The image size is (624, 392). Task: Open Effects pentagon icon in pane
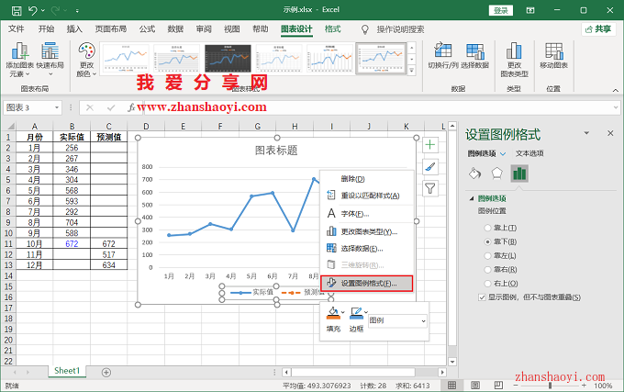click(x=497, y=174)
